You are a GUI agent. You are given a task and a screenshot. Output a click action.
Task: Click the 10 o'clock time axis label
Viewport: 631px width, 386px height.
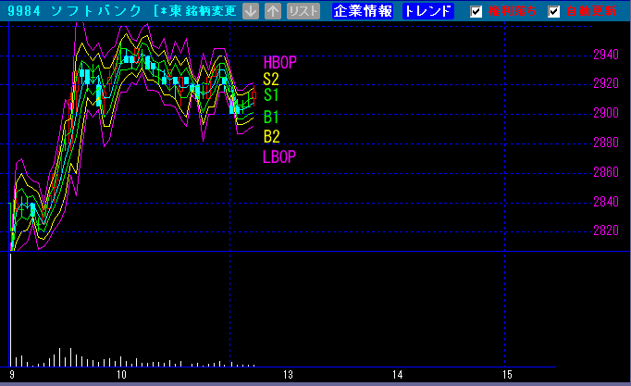tap(121, 375)
